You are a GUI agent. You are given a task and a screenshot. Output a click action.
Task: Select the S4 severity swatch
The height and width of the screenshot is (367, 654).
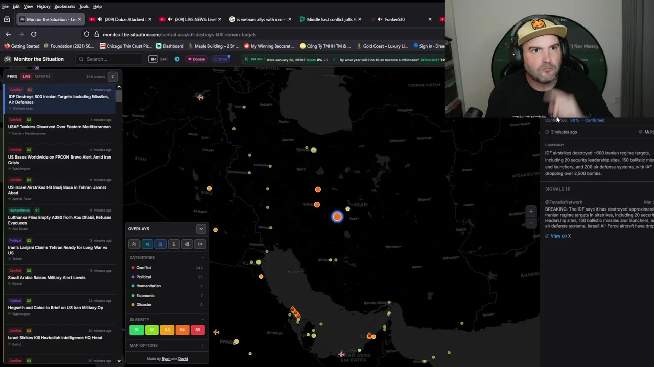[x=182, y=330]
